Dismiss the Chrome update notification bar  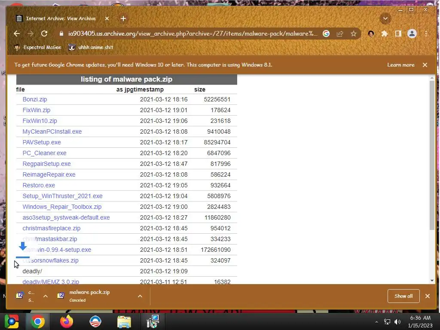point(425,65)
